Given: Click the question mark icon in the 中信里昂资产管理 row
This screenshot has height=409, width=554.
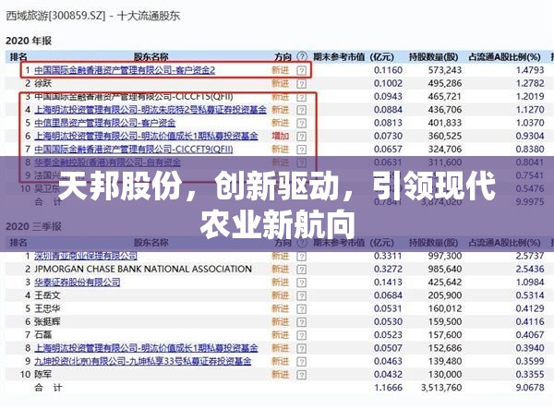Looking at the screenshot, I should [x=301, y=124].
